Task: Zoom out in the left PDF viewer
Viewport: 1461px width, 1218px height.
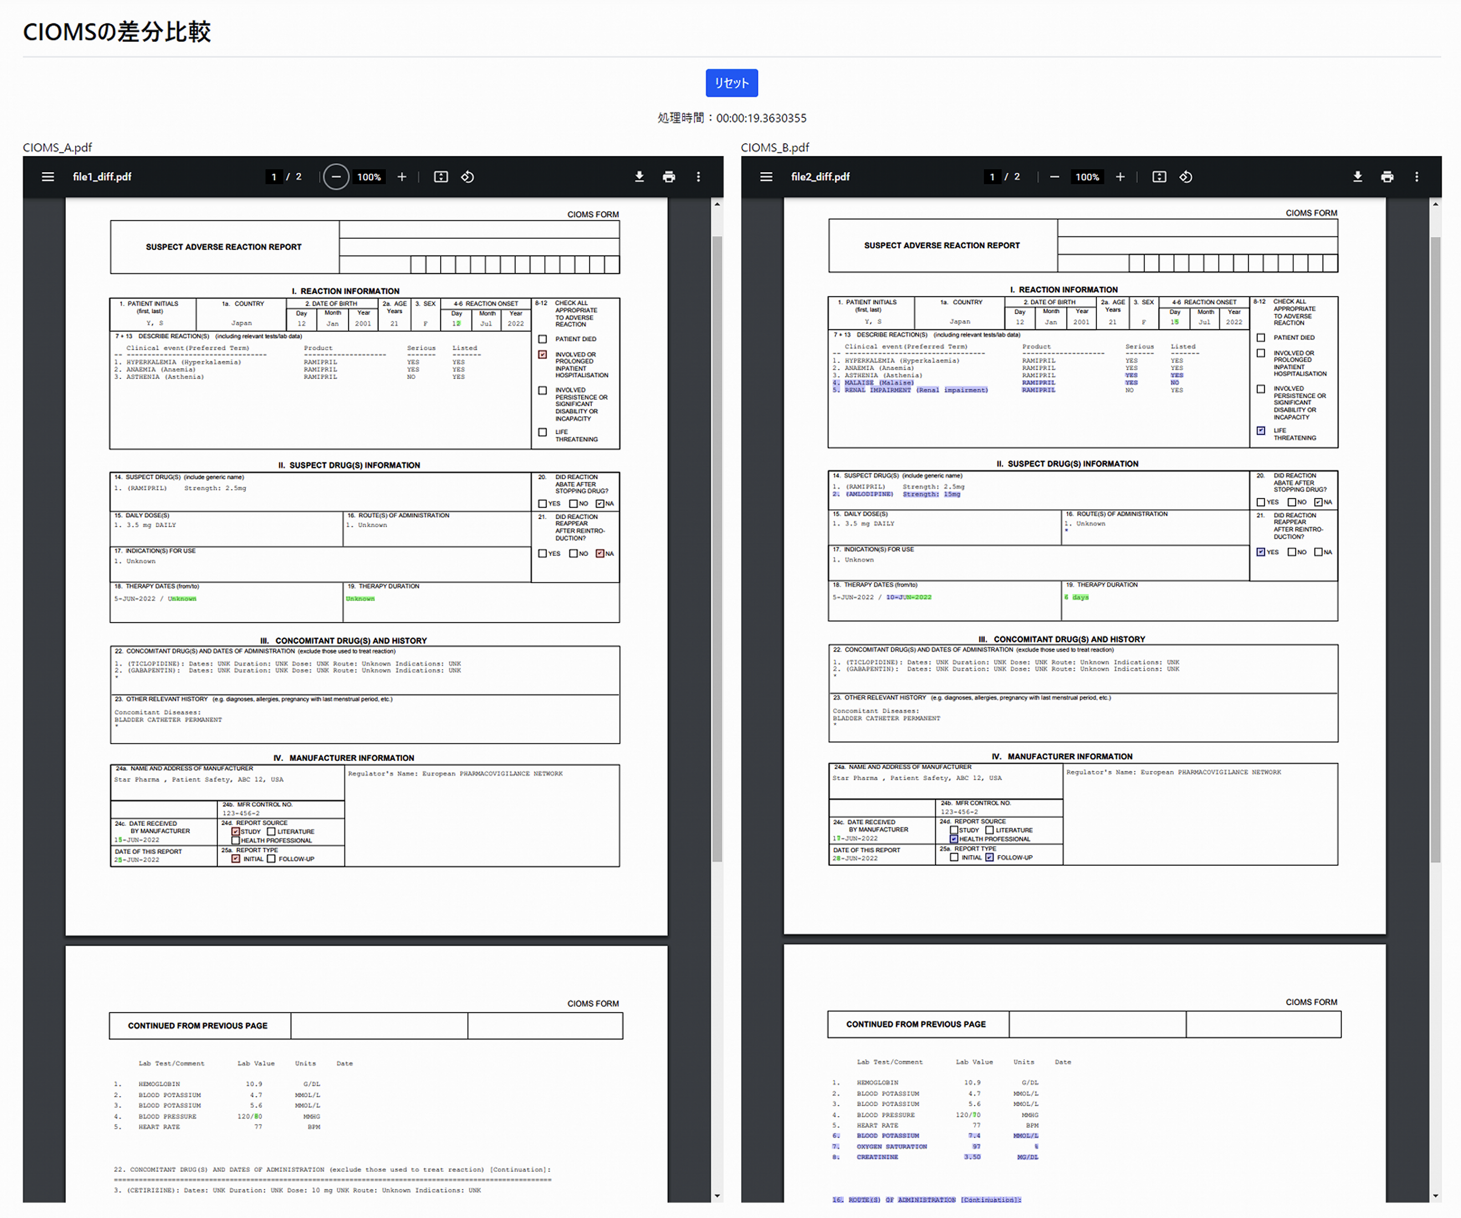Action: coord(336,177)
